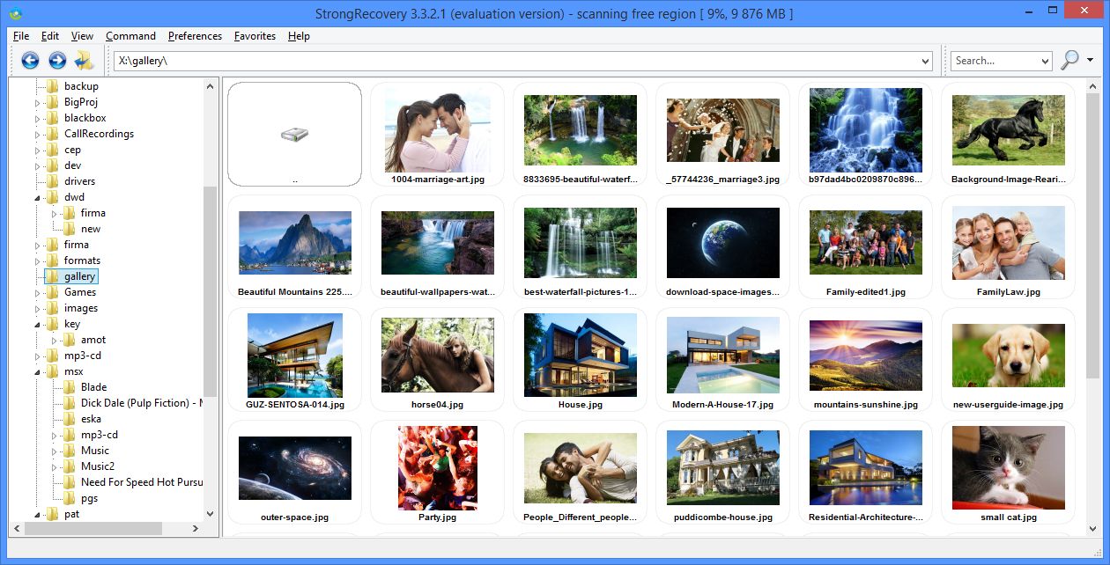Click the folder tree vertical scrollbar thumb
The height and width of the screenshot is (565, 1110).
pos(210,290)
